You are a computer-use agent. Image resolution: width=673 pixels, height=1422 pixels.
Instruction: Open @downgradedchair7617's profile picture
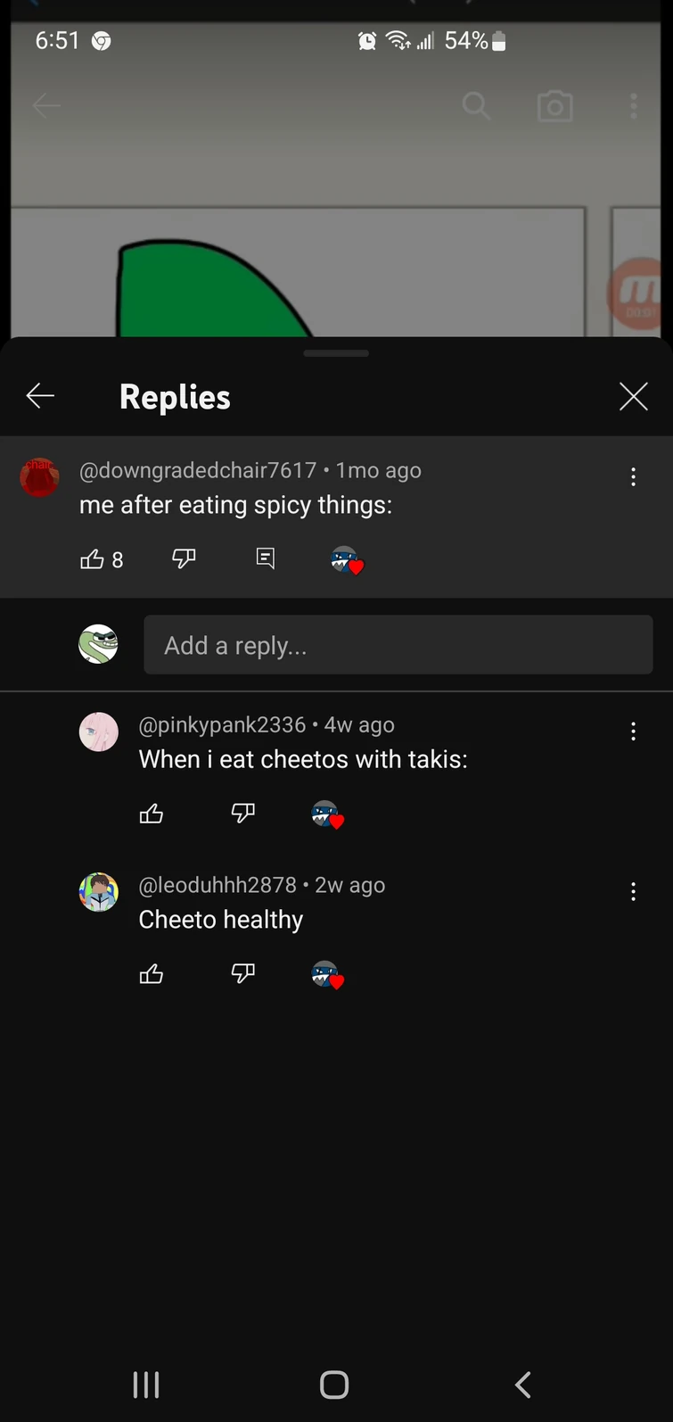tap(39, 476)
